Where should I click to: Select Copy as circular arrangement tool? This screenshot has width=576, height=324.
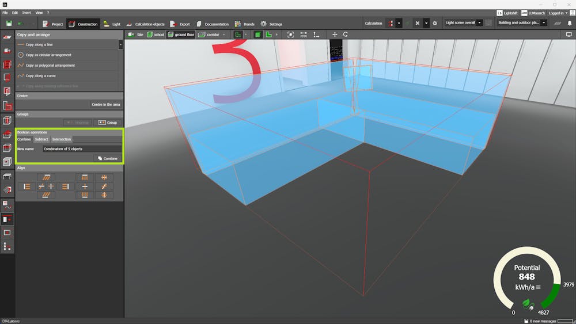coord(48,55)
